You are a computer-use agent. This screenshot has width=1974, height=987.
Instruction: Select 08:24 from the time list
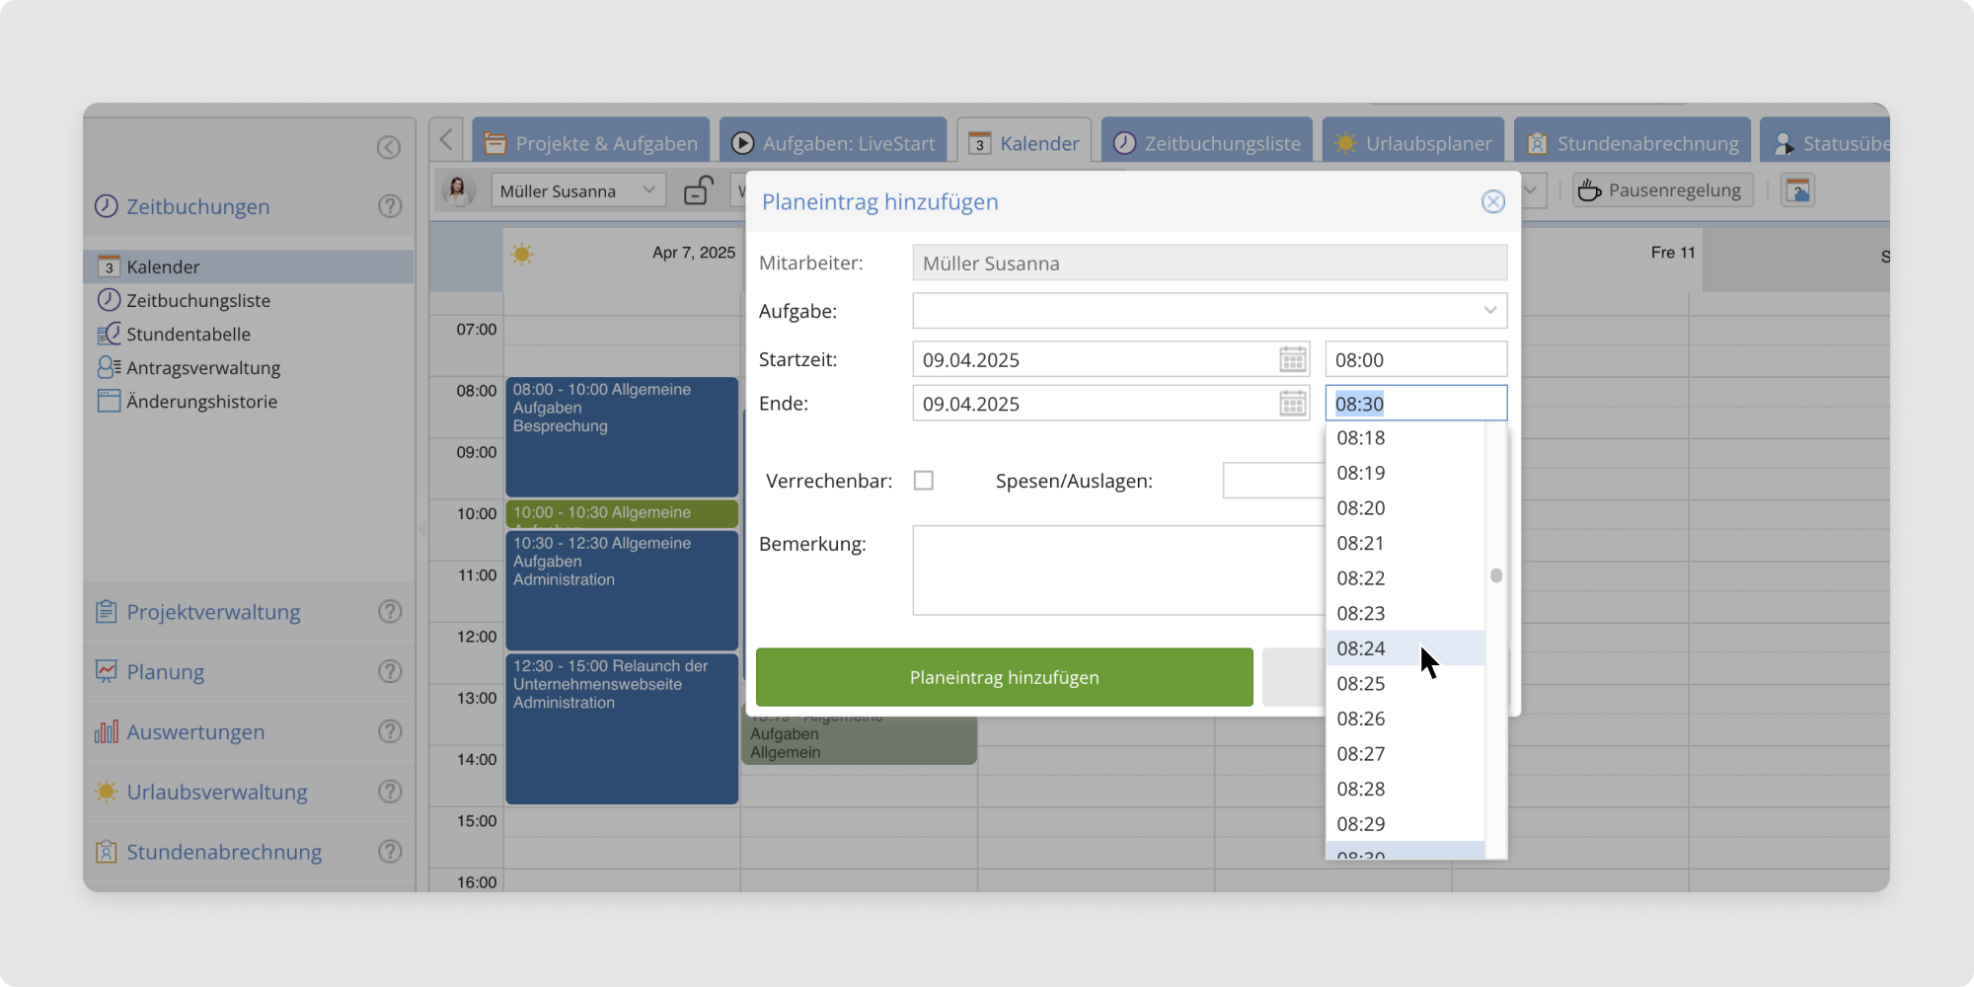pos(1362,648)
